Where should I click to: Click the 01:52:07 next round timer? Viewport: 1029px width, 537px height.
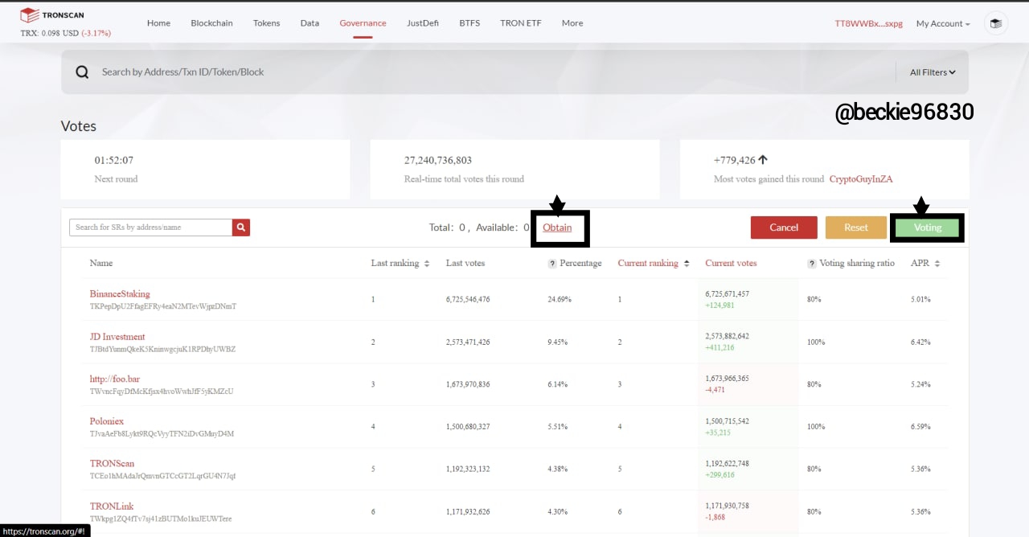[114, 161]
